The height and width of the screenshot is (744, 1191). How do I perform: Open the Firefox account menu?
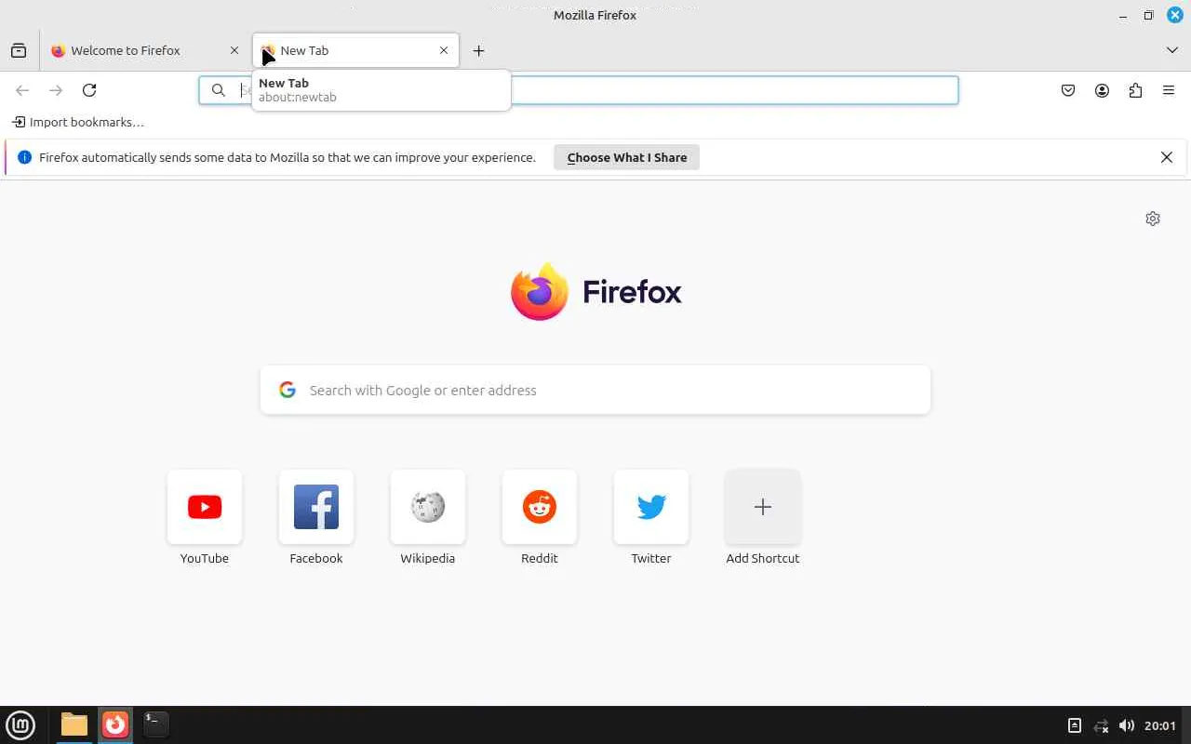tap(1102, 90)
